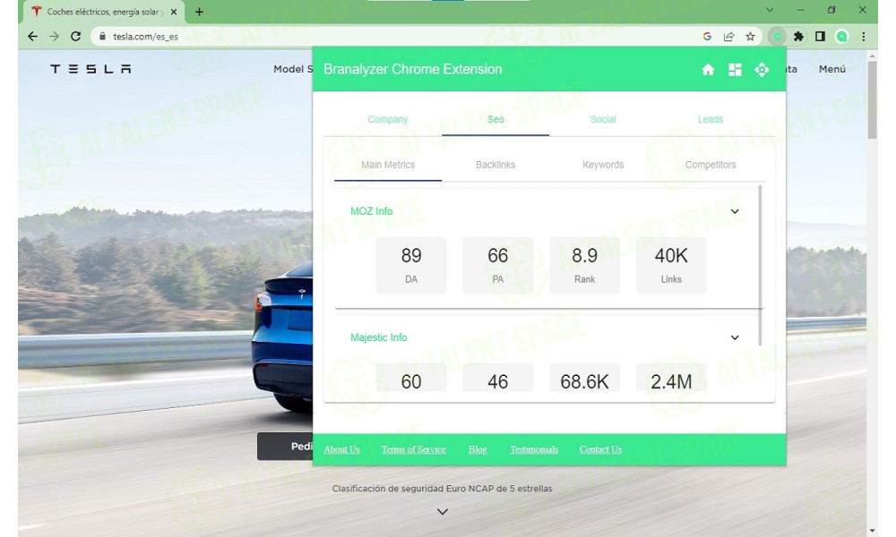This screenshot has width=896, height=537.
Task: Select the Coches eléctricos browser tab
Action: pos(104,12)
